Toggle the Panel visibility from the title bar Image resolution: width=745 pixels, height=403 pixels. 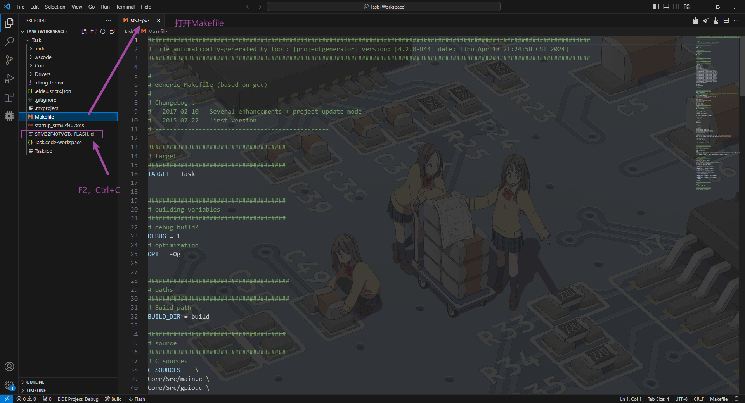click(x=666, y=7)
